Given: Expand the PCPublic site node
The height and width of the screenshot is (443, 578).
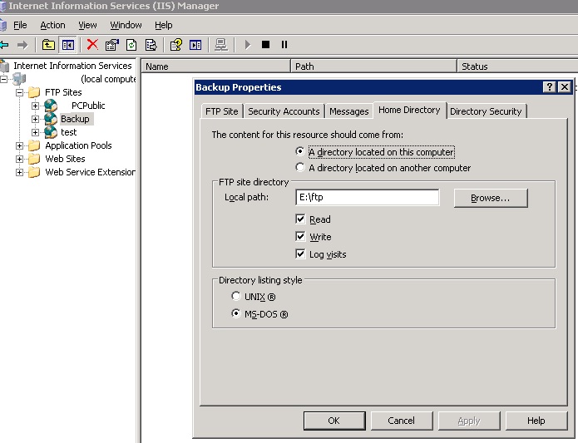Looking at the screenshot, I should [x=35, y=106].
